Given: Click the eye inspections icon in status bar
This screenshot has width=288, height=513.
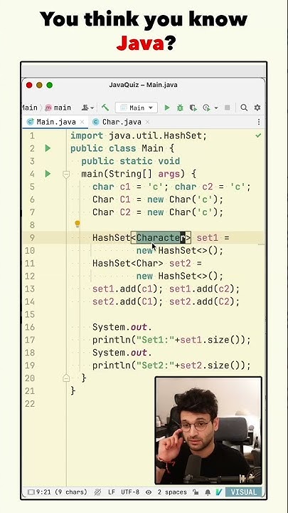Looking at the screenshot, I should pyautogui.click(x=149, y=492).
